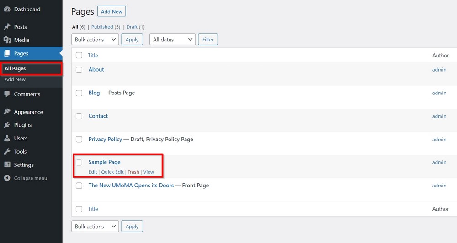The height and width of the screenshot is (243, 457).
Task: Click the Users person icon
Action: 7,138
